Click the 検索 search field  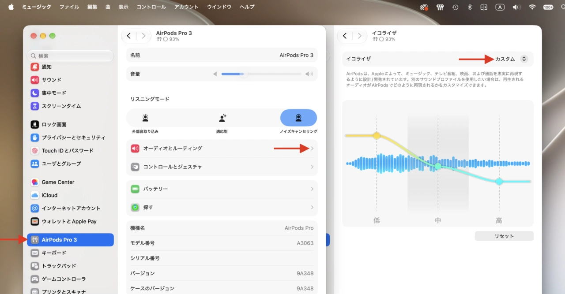[x=71, y=56]
